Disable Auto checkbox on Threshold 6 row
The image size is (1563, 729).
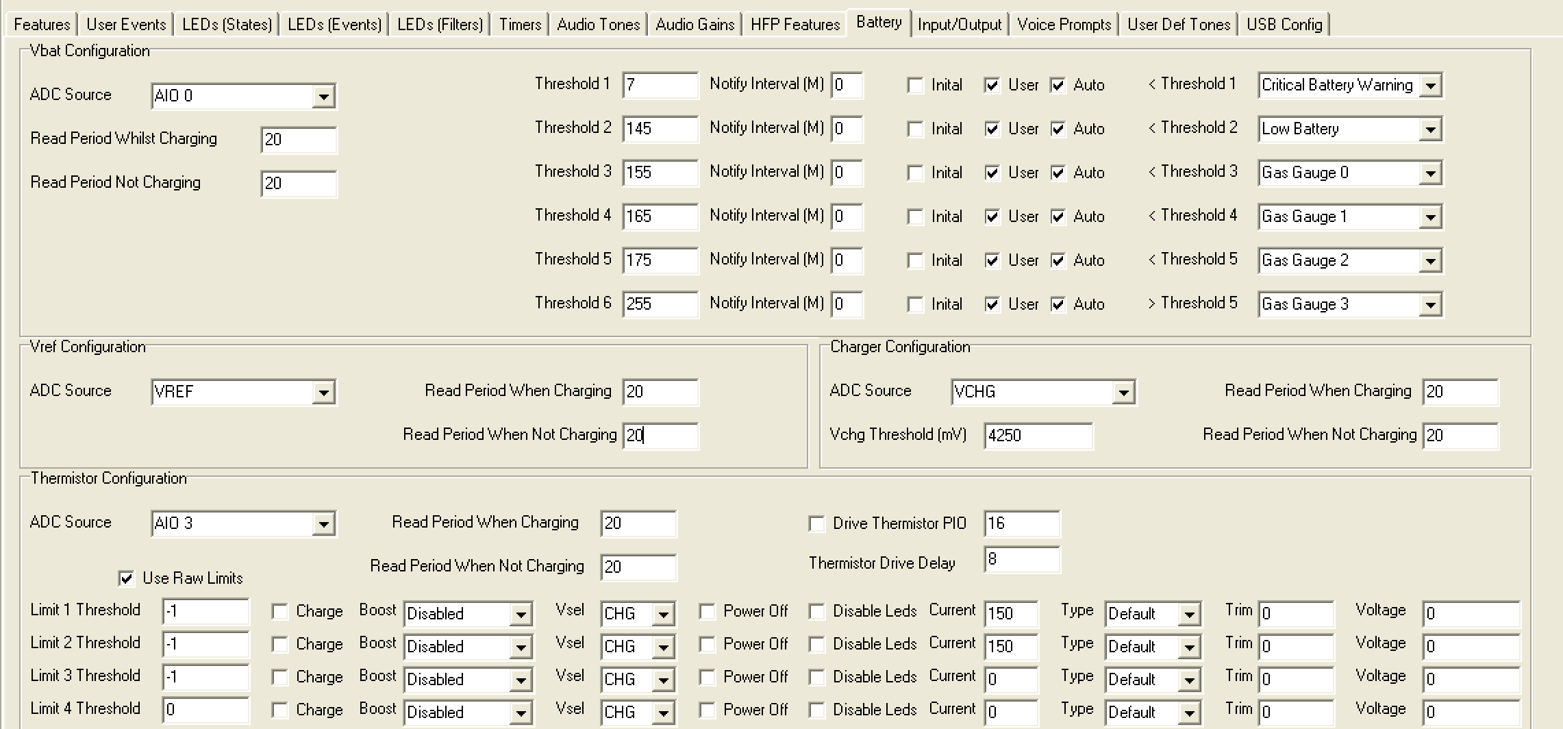coord(1058,304)
